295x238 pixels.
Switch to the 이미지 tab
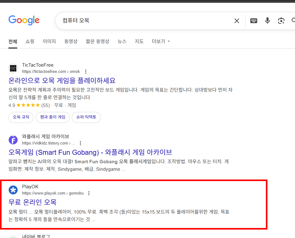49,41
